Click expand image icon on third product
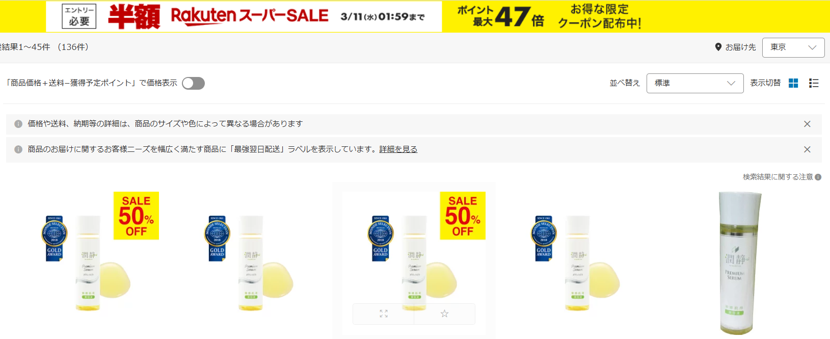Screen dimensions: 830x339 point(384,314)
